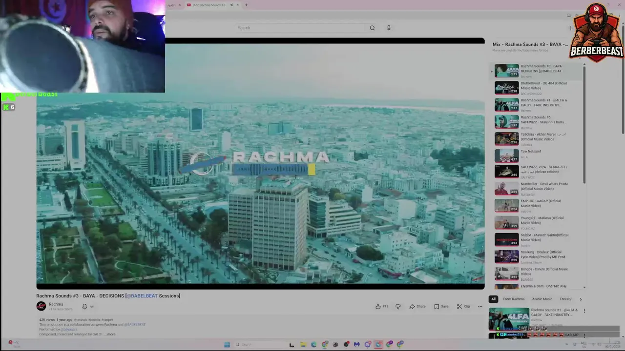Viewport: 625px width, 351px height.
Task: Like the video using the thumbs-up icon
Action: point(378,306)
